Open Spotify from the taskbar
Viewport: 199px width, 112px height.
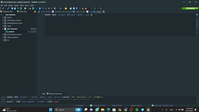(137, 110)
